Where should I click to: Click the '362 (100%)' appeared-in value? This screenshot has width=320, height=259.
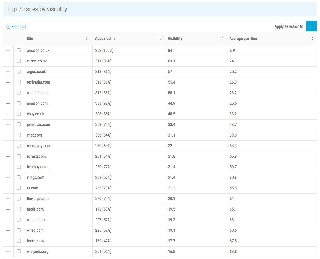point(104,51)
